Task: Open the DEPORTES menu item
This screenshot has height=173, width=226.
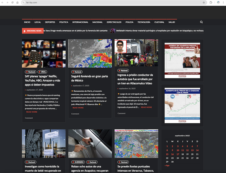Action: [x=50, y=22]
